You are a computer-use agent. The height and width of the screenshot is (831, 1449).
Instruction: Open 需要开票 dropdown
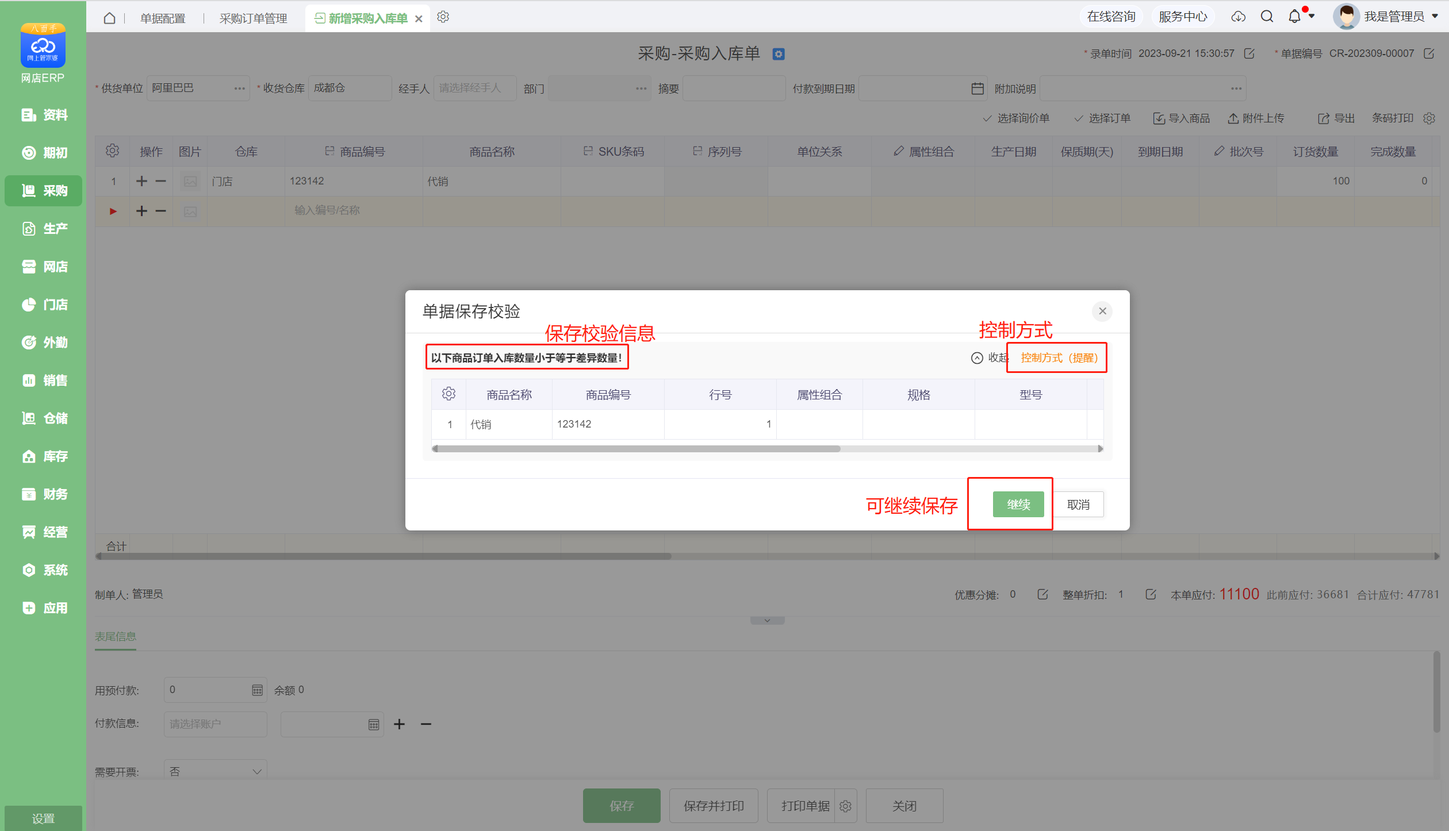click(215, 771)
